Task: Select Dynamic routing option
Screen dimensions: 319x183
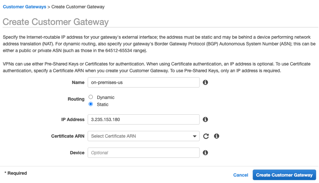Action: (x=91, y=97)
